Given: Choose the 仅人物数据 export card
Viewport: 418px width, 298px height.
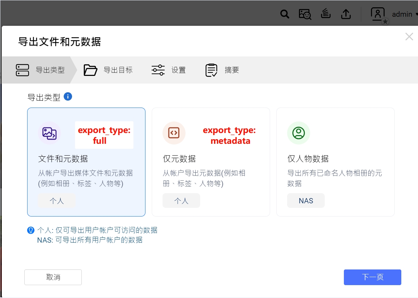Looking at the screenshot, I should click(336, 162).
